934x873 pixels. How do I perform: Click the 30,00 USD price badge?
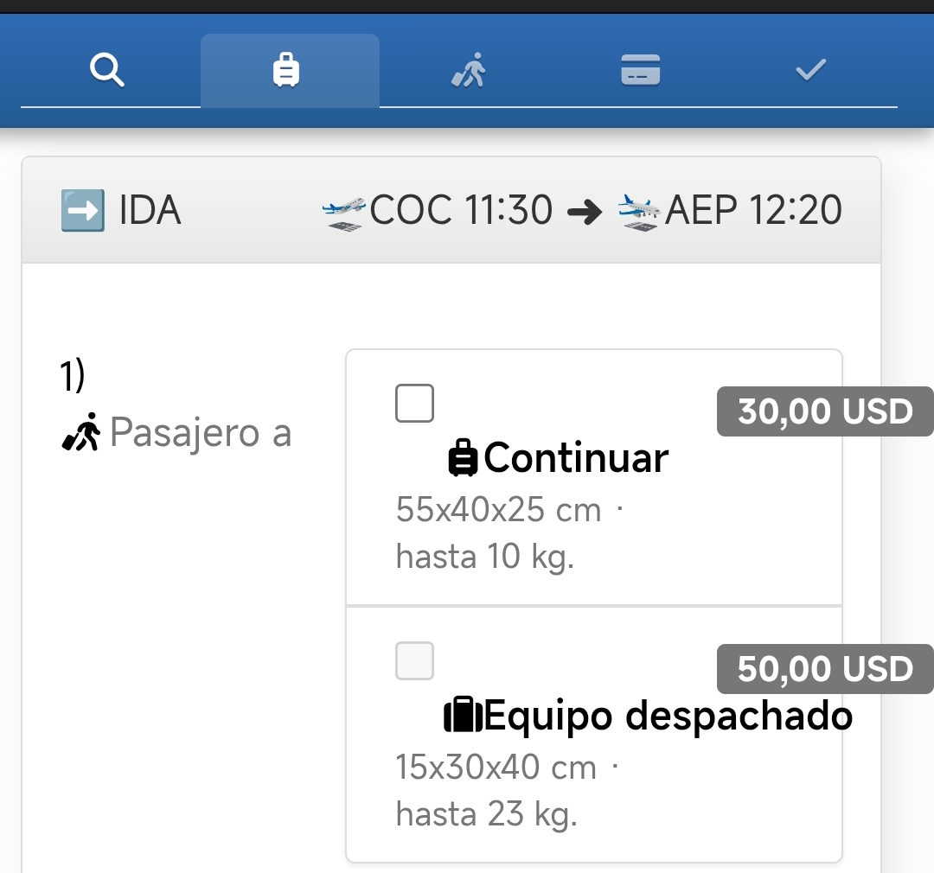825,411
